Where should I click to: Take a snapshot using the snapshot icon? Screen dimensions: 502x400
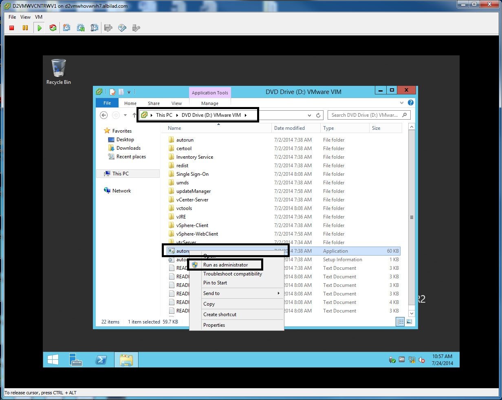coord(67,28)
